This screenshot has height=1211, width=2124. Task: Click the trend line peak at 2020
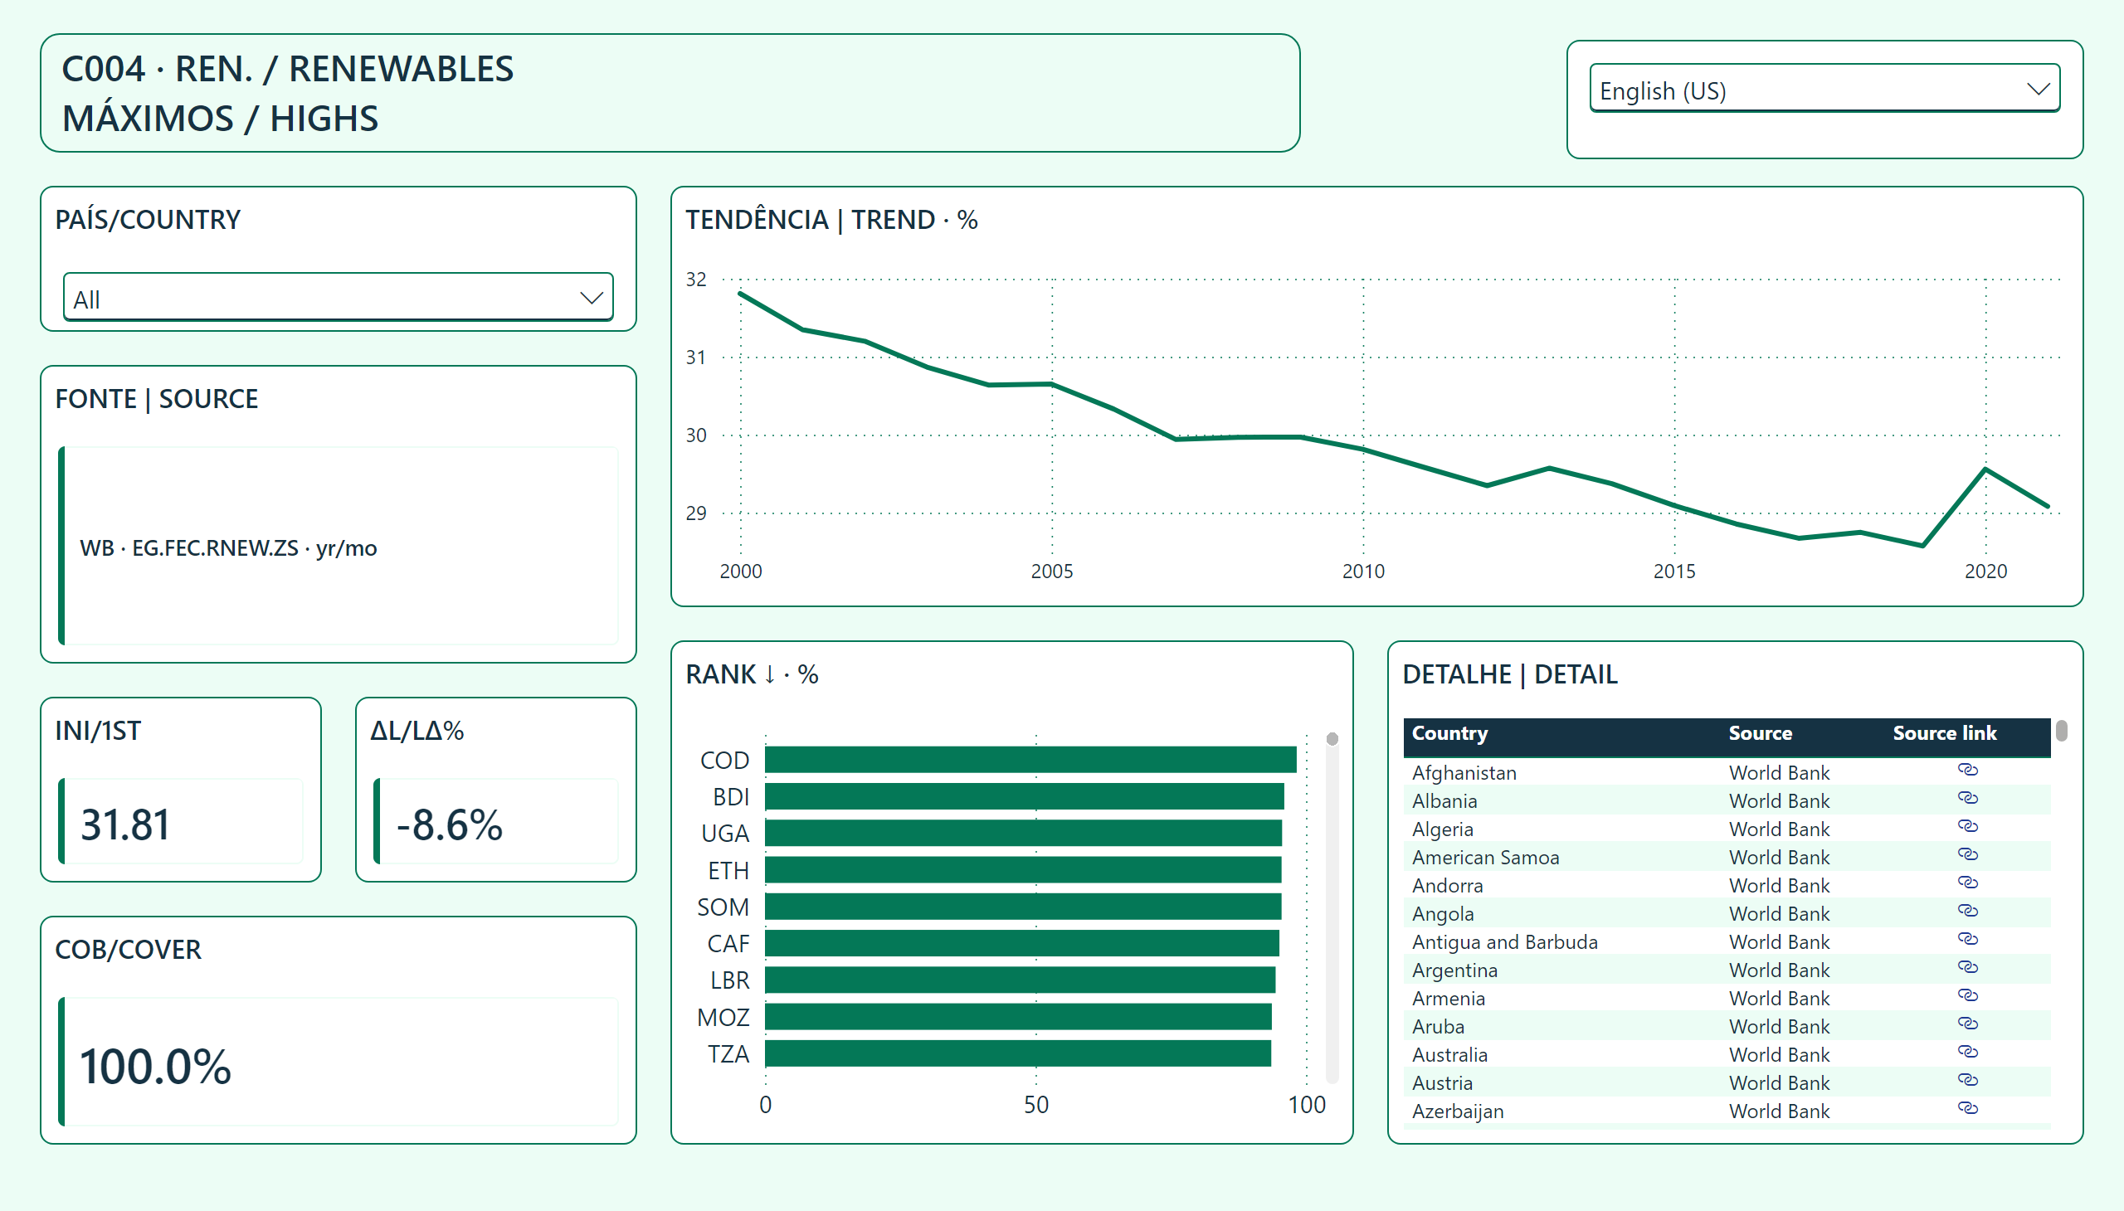(x=1985, y=470)
